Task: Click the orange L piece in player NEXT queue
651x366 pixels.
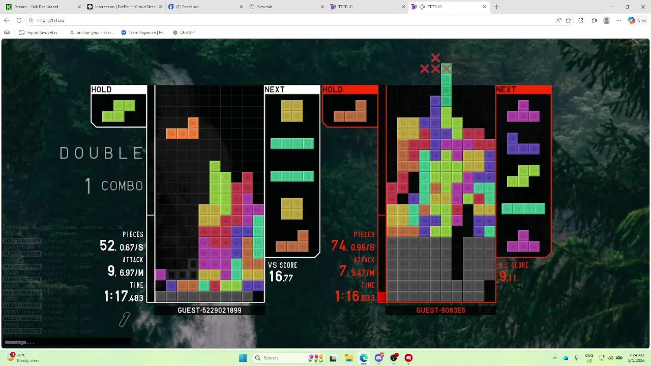Action: 292,241
